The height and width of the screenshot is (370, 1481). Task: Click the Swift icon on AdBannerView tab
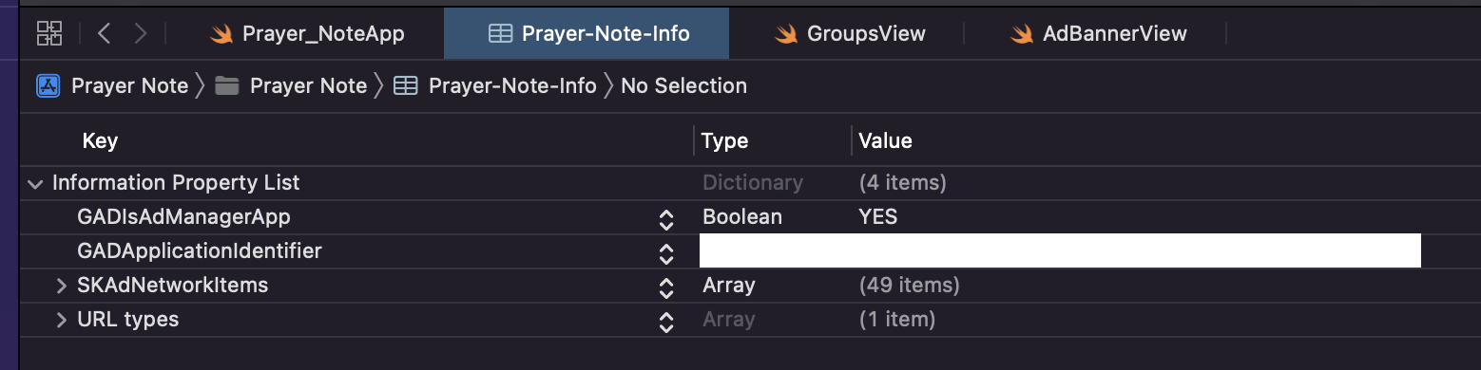pyautogui.click(x=1022, y=34)
